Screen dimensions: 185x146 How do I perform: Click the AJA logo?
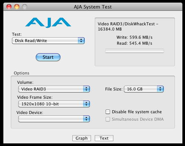48,22
